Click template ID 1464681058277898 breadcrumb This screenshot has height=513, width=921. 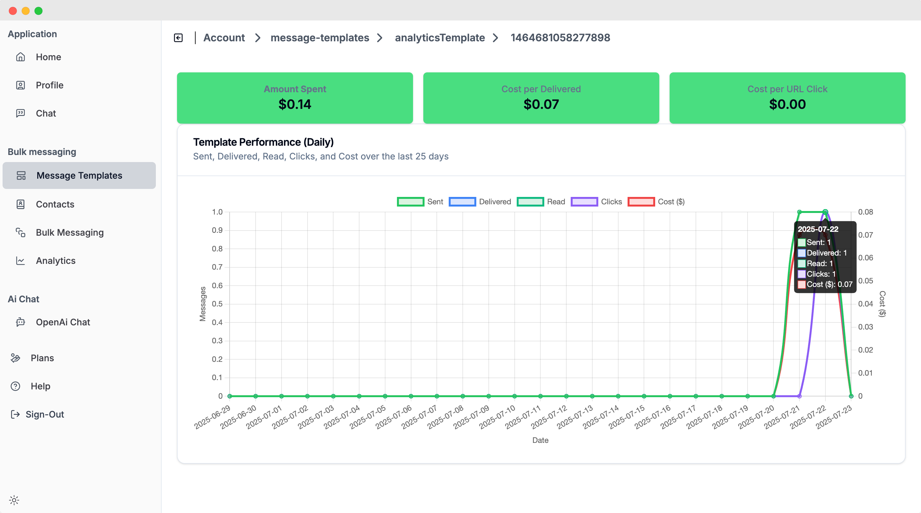pyautogui.click(x=560, y=38)
